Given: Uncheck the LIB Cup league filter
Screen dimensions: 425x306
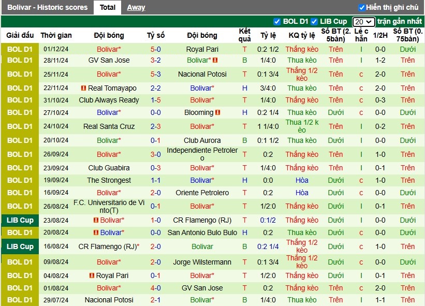Looking at the screenshot, I should point(314,21).
